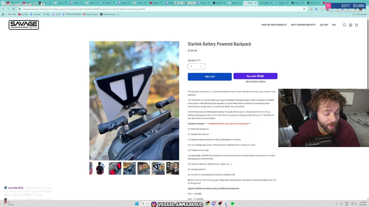Open the Windows Start menu
Screen dimensions: 369x207
[x=137, y=204]
